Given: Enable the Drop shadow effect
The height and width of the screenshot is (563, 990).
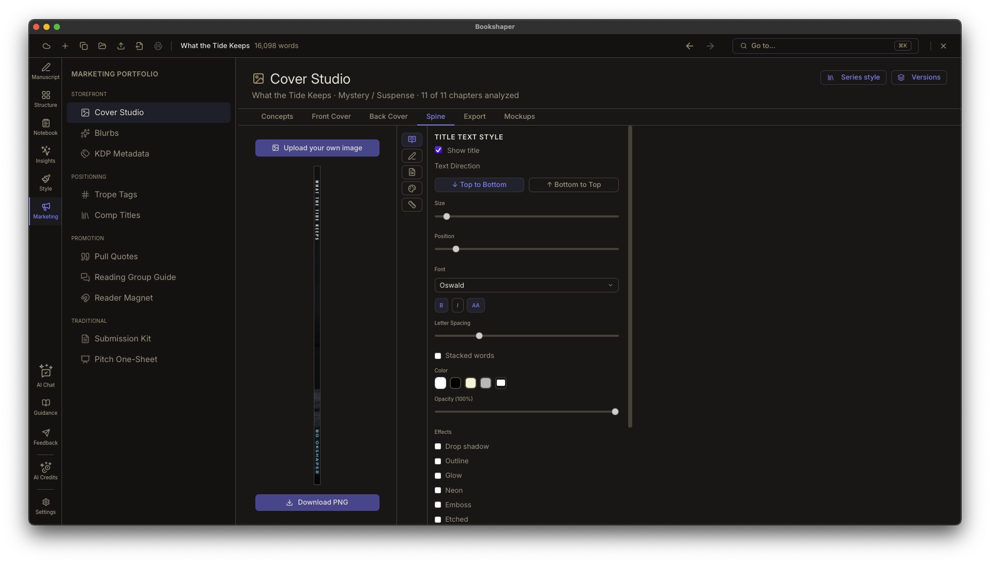Looking at the screenshot, I should (438, 447).
